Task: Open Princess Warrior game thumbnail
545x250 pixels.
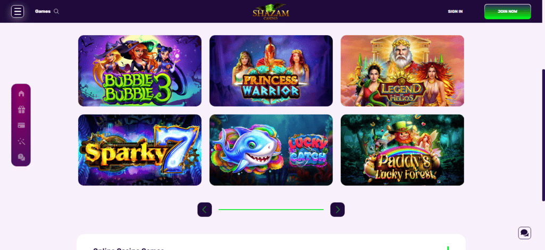Action: (271, 71)
